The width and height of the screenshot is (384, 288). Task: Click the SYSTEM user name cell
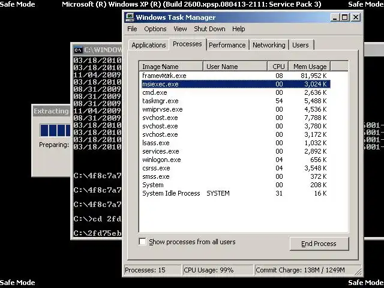coord(218,193)
